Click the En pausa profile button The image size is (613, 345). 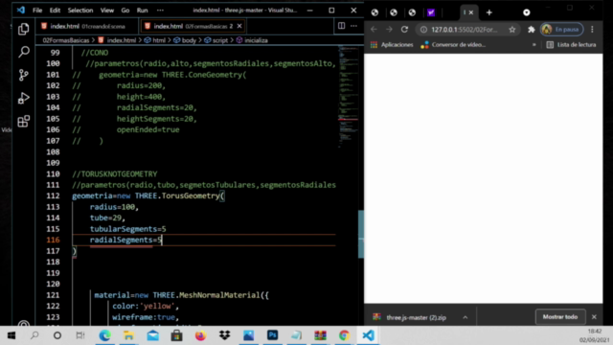click(x=562, y=30)
